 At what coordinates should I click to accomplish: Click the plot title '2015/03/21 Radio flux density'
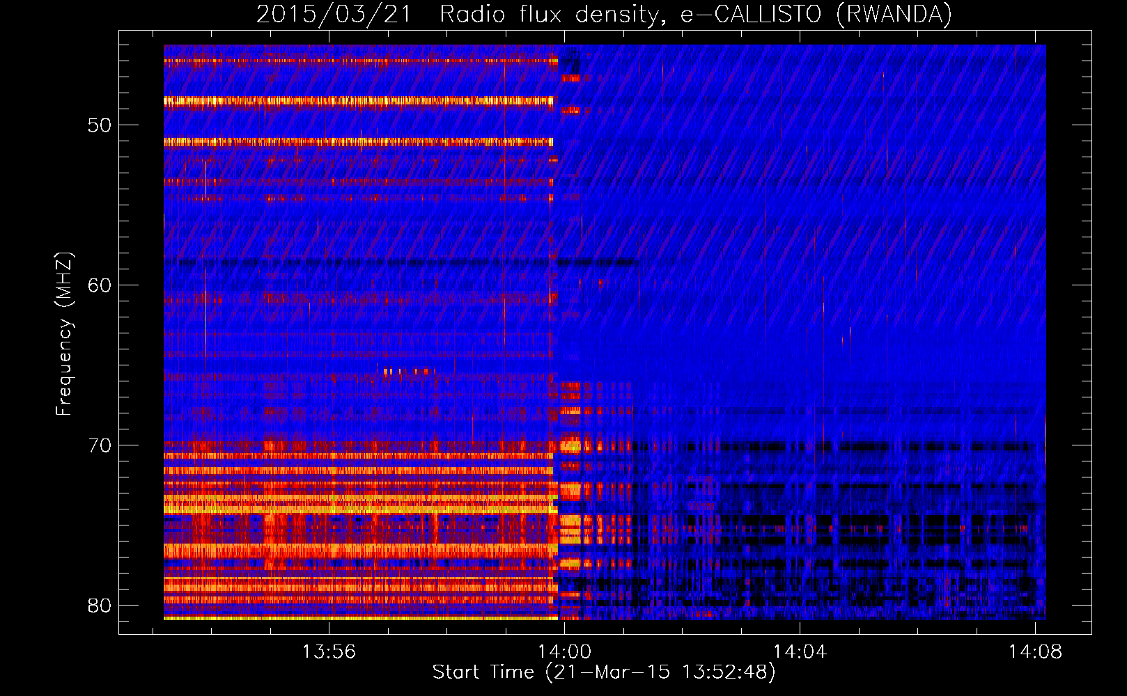point(605,14)
